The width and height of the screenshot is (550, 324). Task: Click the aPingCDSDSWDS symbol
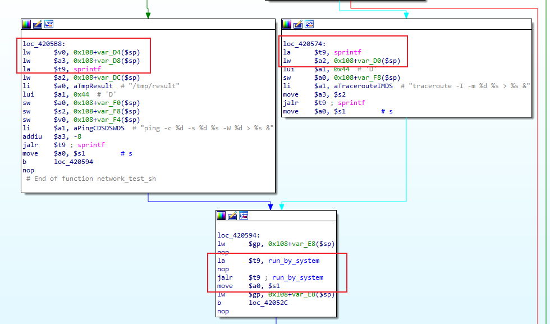click(99, 128)
